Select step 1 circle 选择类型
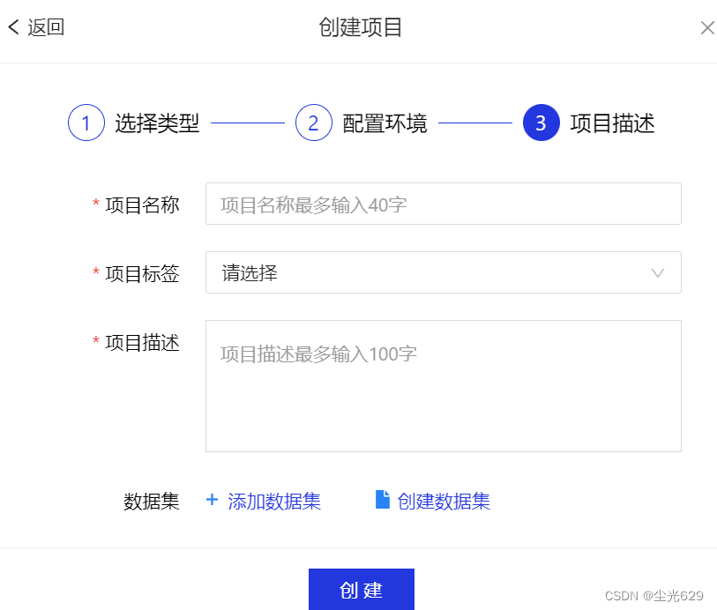 [x=86, y=123]
